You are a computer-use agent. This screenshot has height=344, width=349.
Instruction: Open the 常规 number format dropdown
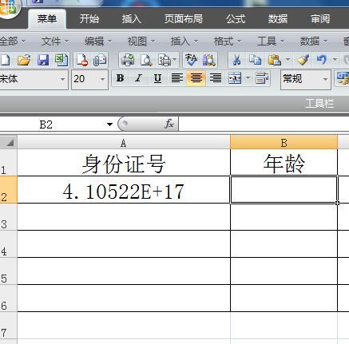pos(325,79)
